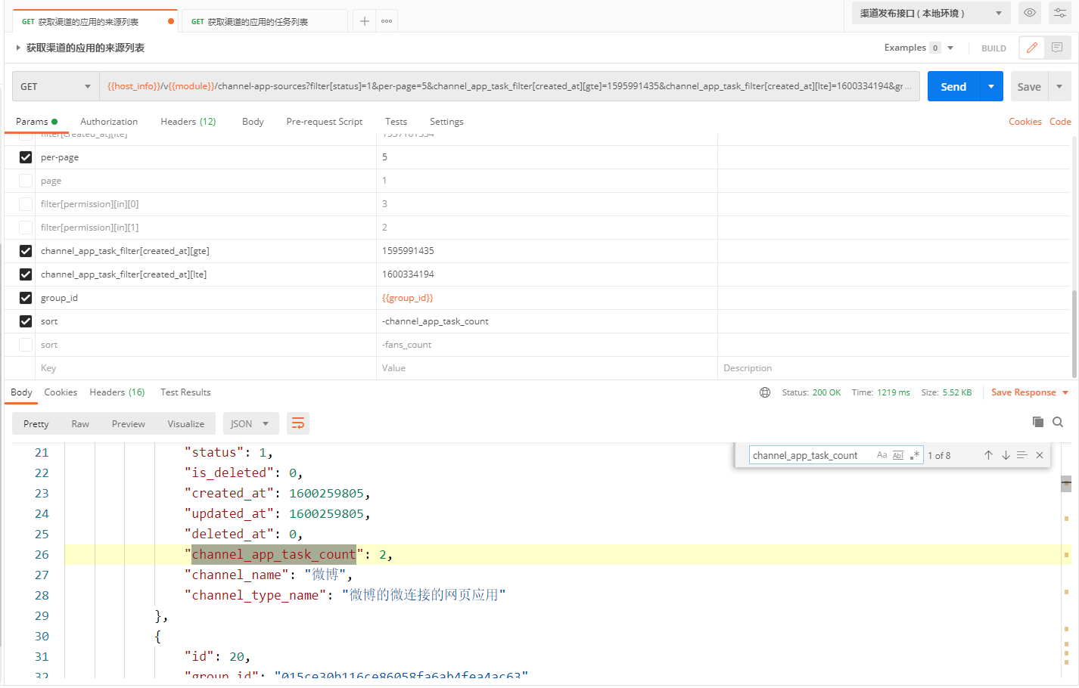
Task: Open the manage environments settings icon
Action: (x=1059, y=13)
